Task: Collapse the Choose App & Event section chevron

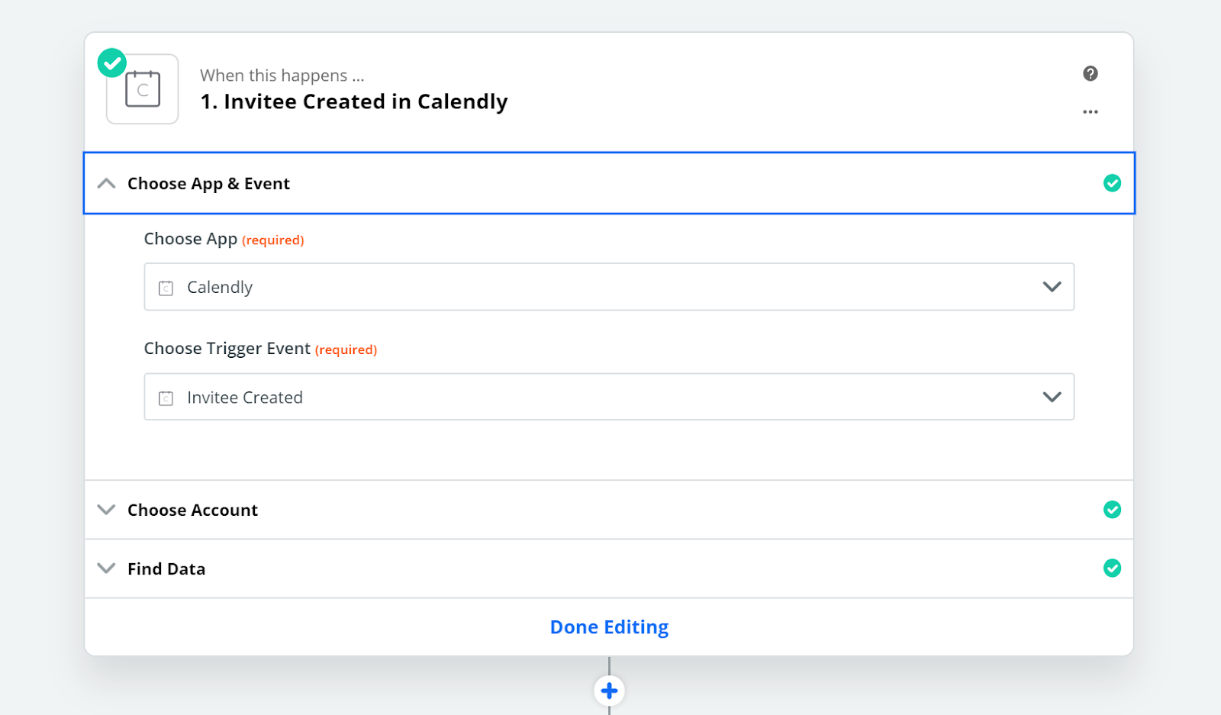Action: coord(107,183)
